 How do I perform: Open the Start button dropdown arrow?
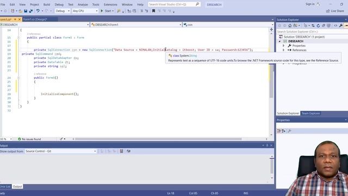tap(113, 11)
